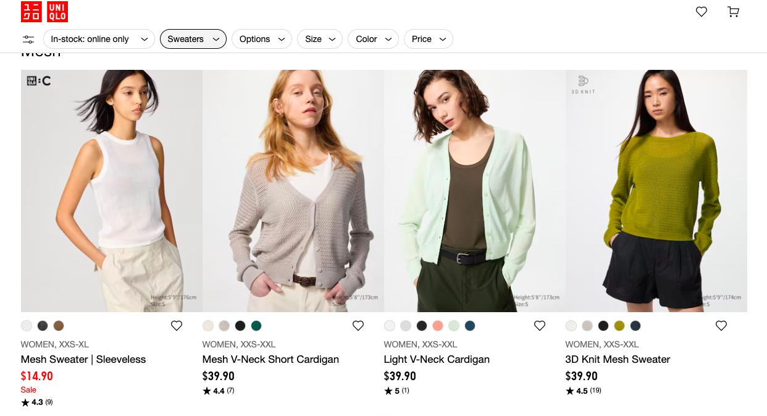
Task: Open the 3D Knit Mesh Sweater link
Action: tap(618, 359)
